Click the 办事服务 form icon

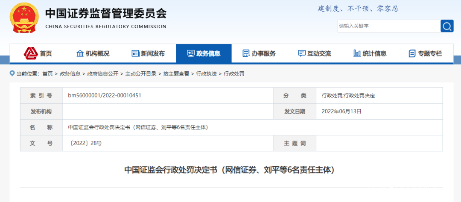pos(246,53)
